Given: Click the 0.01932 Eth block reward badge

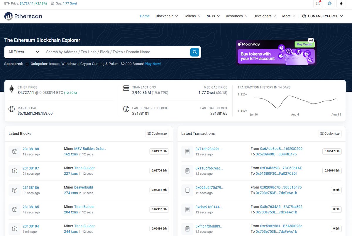Looking at the screenshot, I should (x=159, y=151).
